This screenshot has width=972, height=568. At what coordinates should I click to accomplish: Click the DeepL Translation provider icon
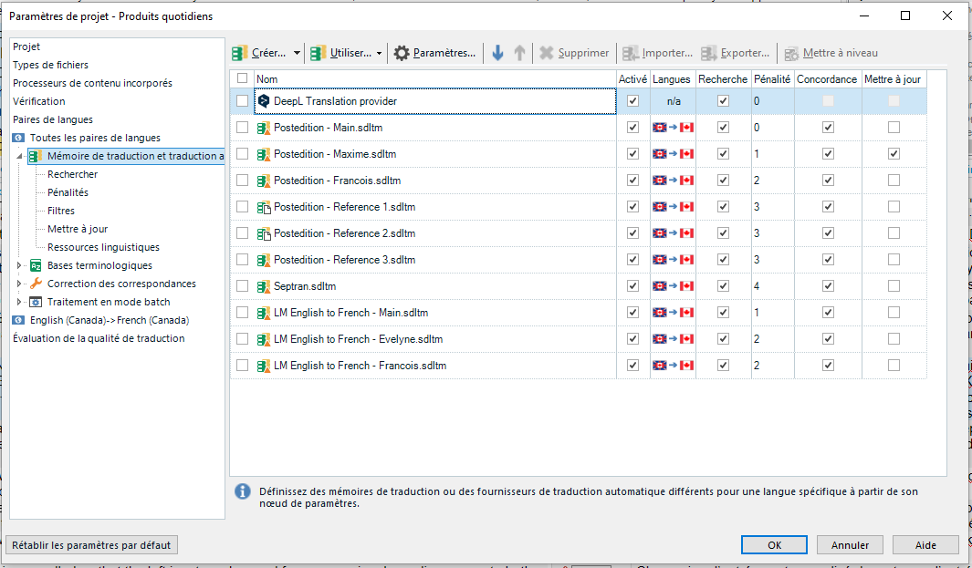[x=264, y=101]
